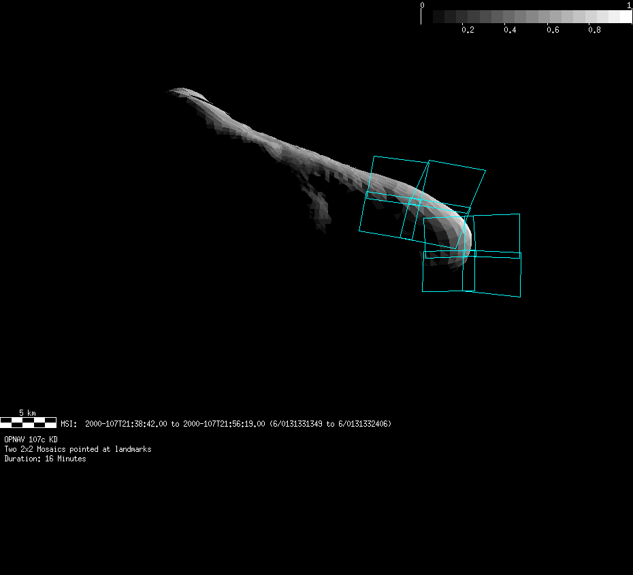Click the 0.8 label on the grayscale legend

594,30
